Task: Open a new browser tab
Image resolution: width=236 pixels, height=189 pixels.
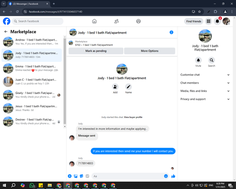Action: point(54,4)
